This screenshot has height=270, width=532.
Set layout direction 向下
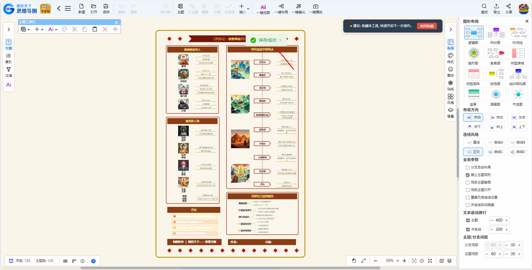tap(474, 127)
